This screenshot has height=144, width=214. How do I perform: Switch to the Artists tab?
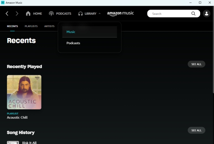pos(49,26)
